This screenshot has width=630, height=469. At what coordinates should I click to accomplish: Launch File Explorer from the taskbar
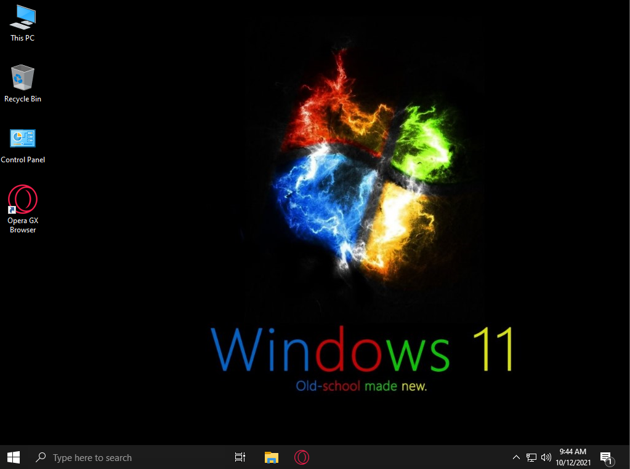pyautogui.click(x=272, y=457)
